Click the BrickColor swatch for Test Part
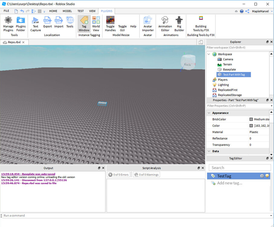Viewport: 274px width, 227px height. tap(251, 119)
